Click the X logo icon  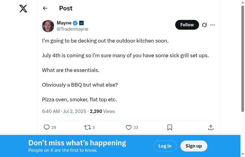coord(23,9)
